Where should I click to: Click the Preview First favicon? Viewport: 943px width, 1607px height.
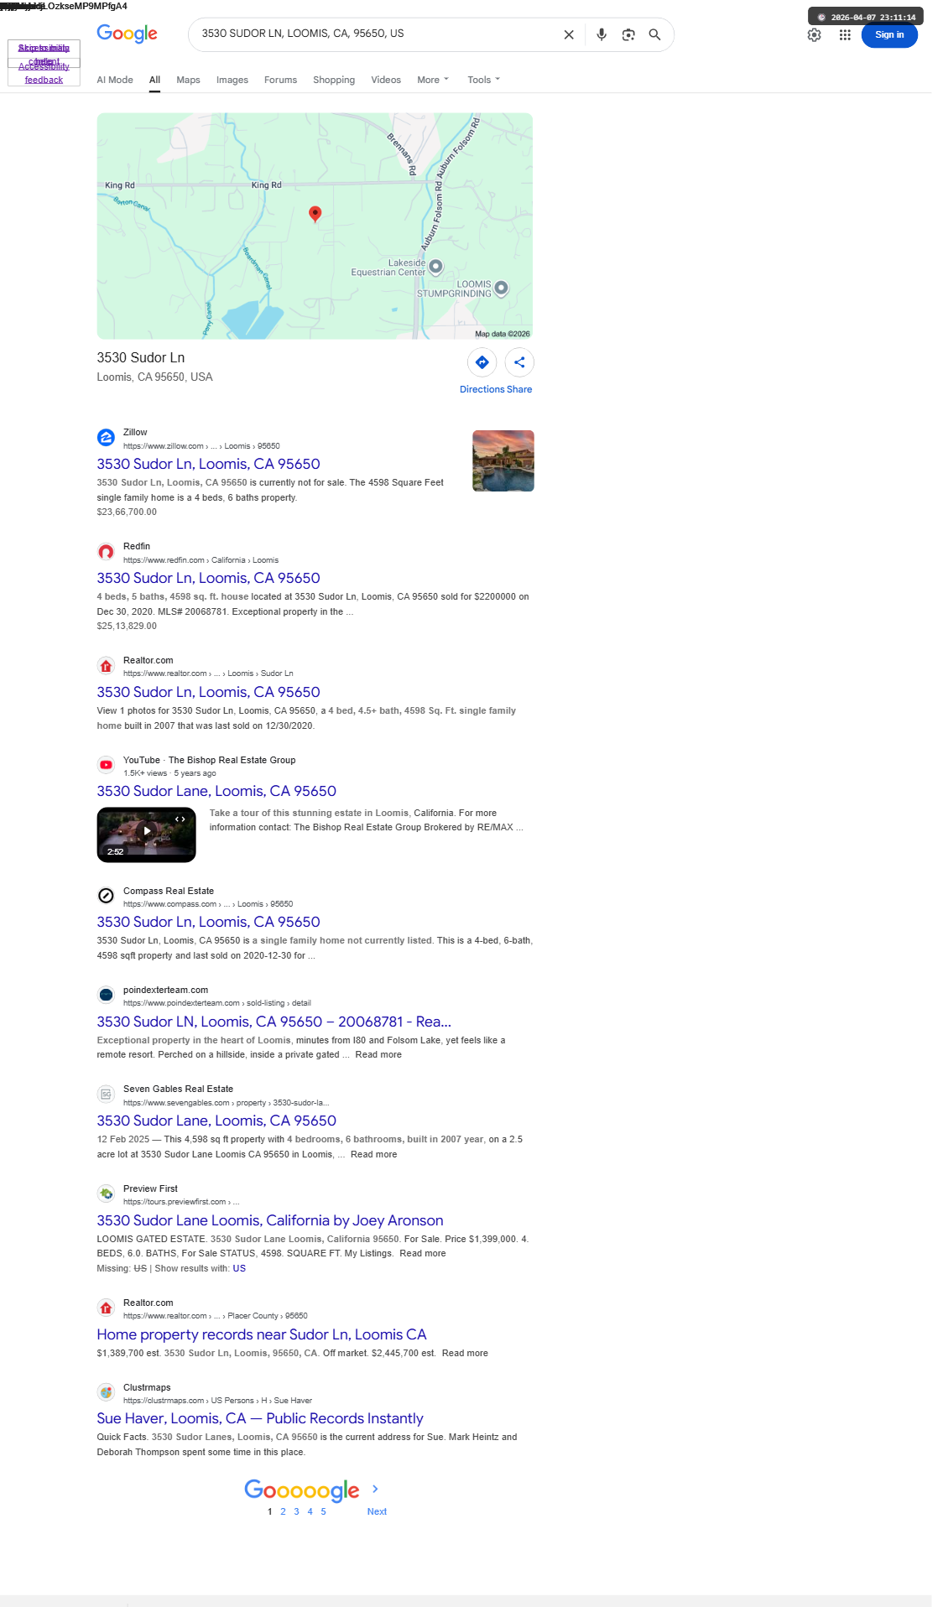pos(106,1194)
